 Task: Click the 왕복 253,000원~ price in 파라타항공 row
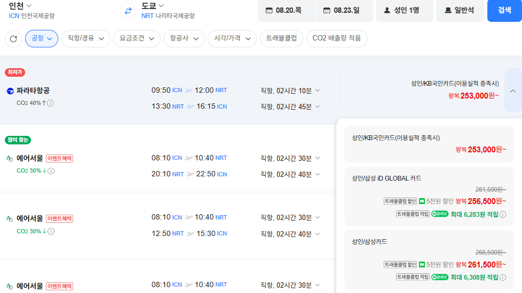click(473, 96)
